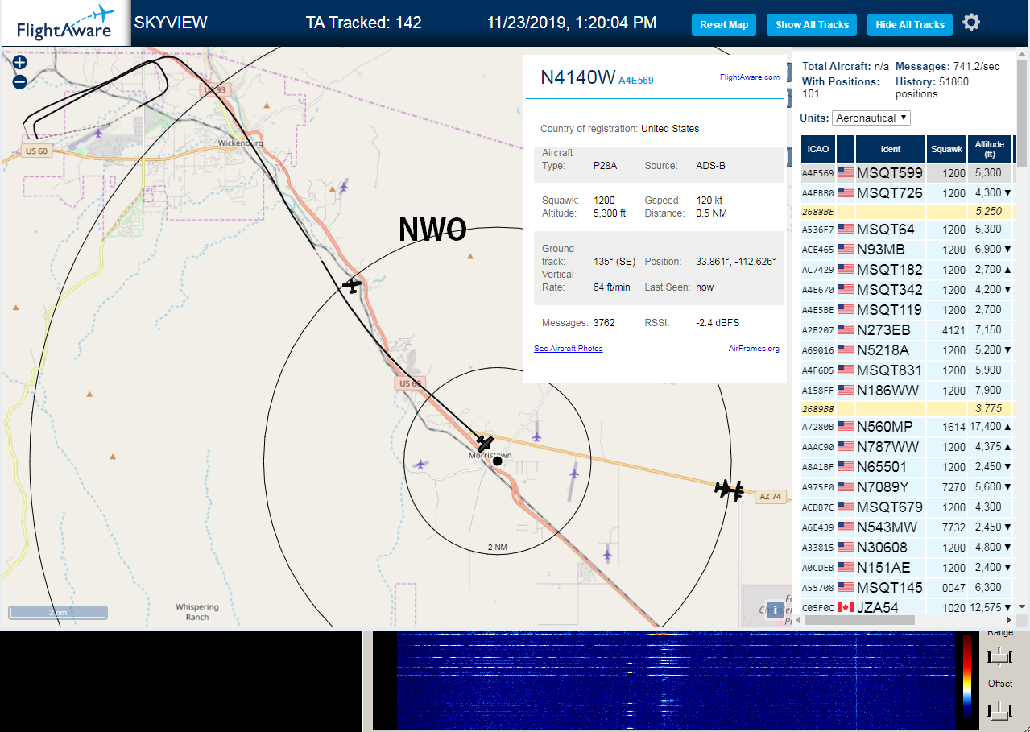Click squawk 7732 in N543MW row
Image resolution: width=1030 pixels, height=732 pixels.
(x=953, y=527)
